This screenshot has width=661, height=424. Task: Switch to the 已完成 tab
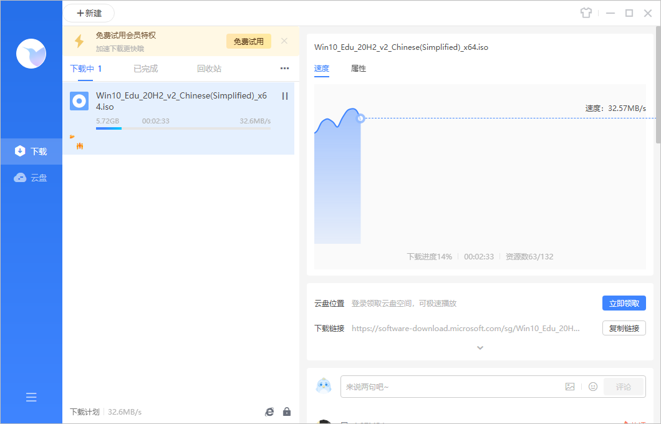(145, 69)
